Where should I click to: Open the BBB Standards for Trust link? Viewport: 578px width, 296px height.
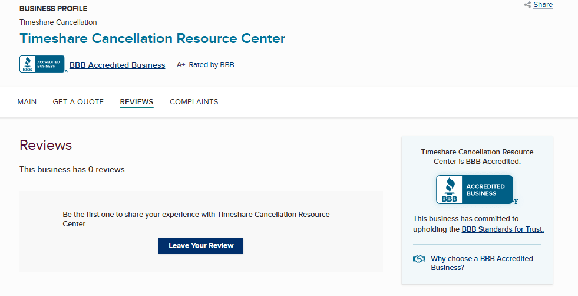pyautogui.click(x=503, y=229)
